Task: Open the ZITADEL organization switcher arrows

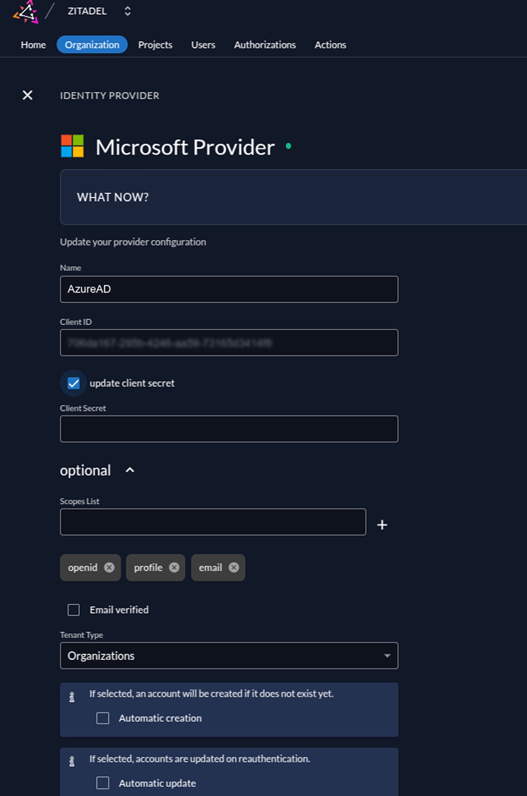Action: (x=127, y=11)
